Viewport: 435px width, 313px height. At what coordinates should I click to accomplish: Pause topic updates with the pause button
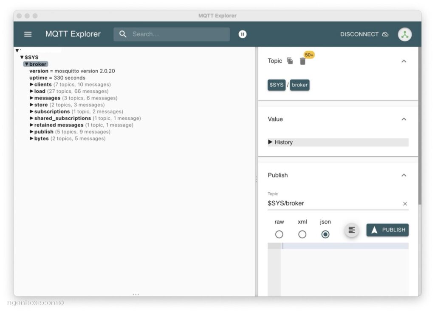click(x=243, y=34)
